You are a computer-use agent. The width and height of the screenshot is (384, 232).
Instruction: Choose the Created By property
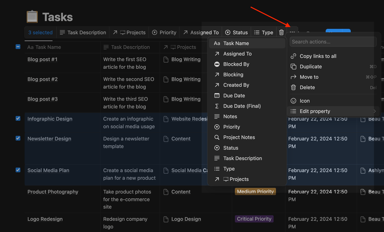(x=247, y=85)
